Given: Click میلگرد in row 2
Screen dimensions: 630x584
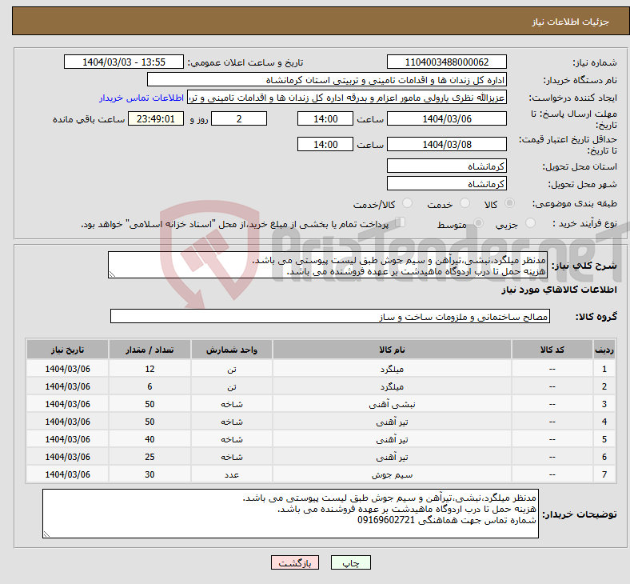Looking at the screenshot, I should (x=392, y=386).
